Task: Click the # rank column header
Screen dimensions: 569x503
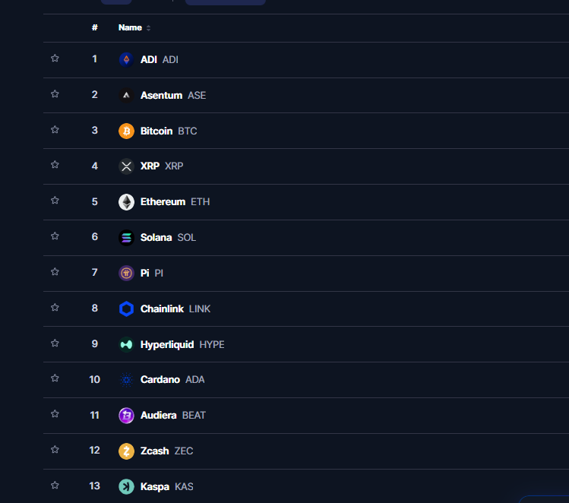Action: 95,27
